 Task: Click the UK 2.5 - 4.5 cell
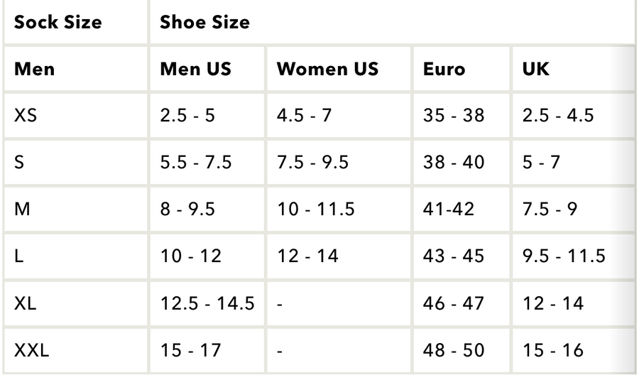pyautogui.click(x=574, y=115)
